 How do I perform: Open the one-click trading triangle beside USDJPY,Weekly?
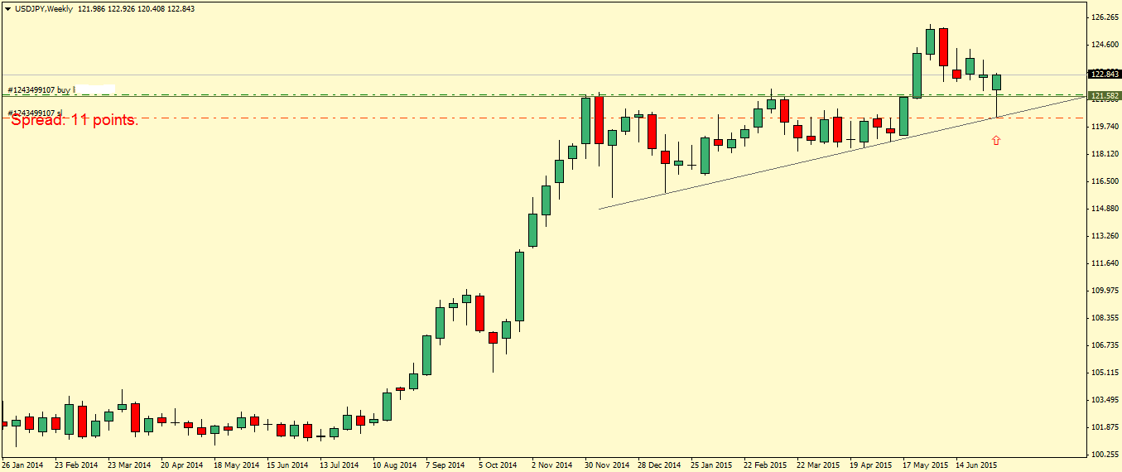point(7,9)
